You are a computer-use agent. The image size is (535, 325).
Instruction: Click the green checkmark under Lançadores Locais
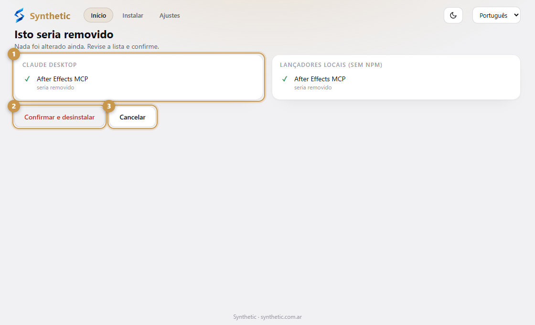[285, 79]
